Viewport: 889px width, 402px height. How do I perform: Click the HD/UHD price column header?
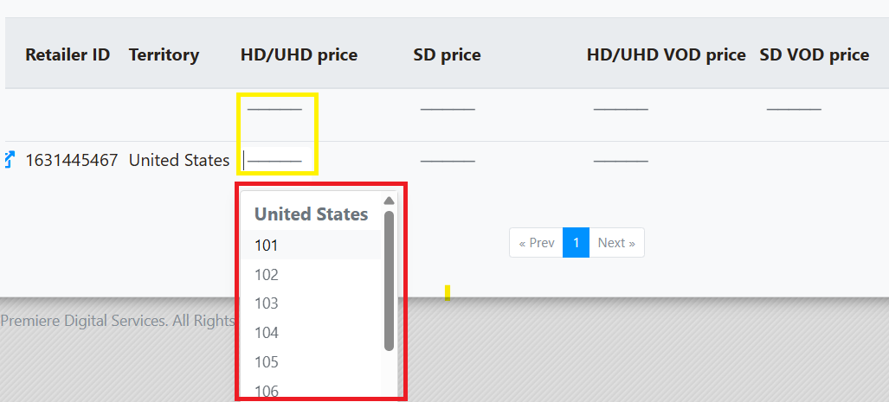300,55
